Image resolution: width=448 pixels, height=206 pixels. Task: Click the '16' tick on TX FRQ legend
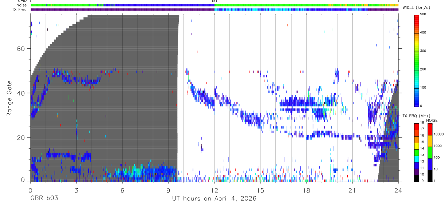[422, 136]
